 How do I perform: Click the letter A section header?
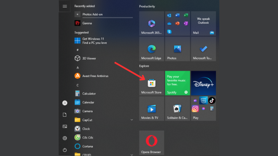77,68
